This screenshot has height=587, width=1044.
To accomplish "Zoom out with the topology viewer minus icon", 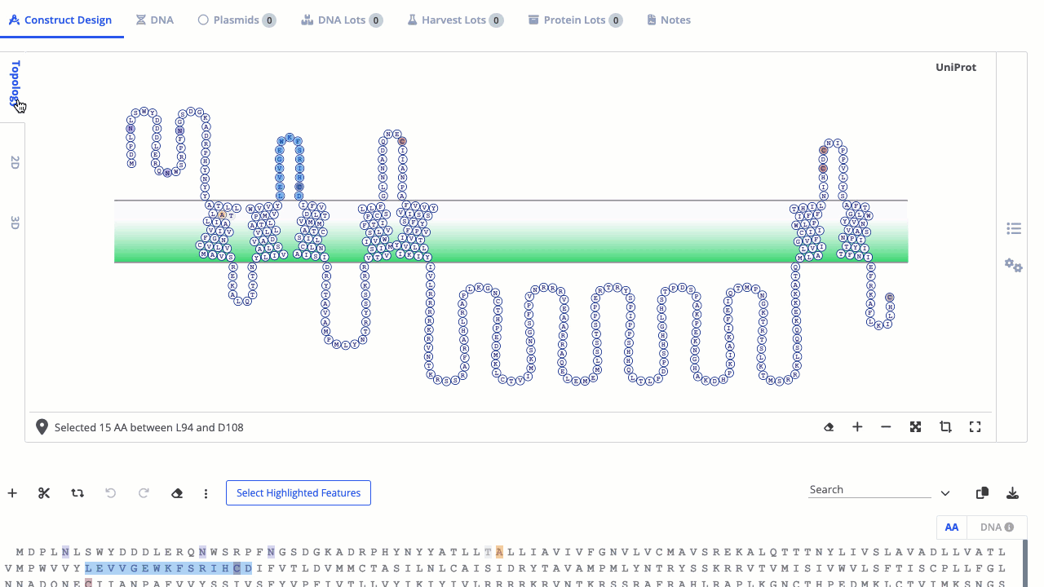I will (x=886, y=427).
